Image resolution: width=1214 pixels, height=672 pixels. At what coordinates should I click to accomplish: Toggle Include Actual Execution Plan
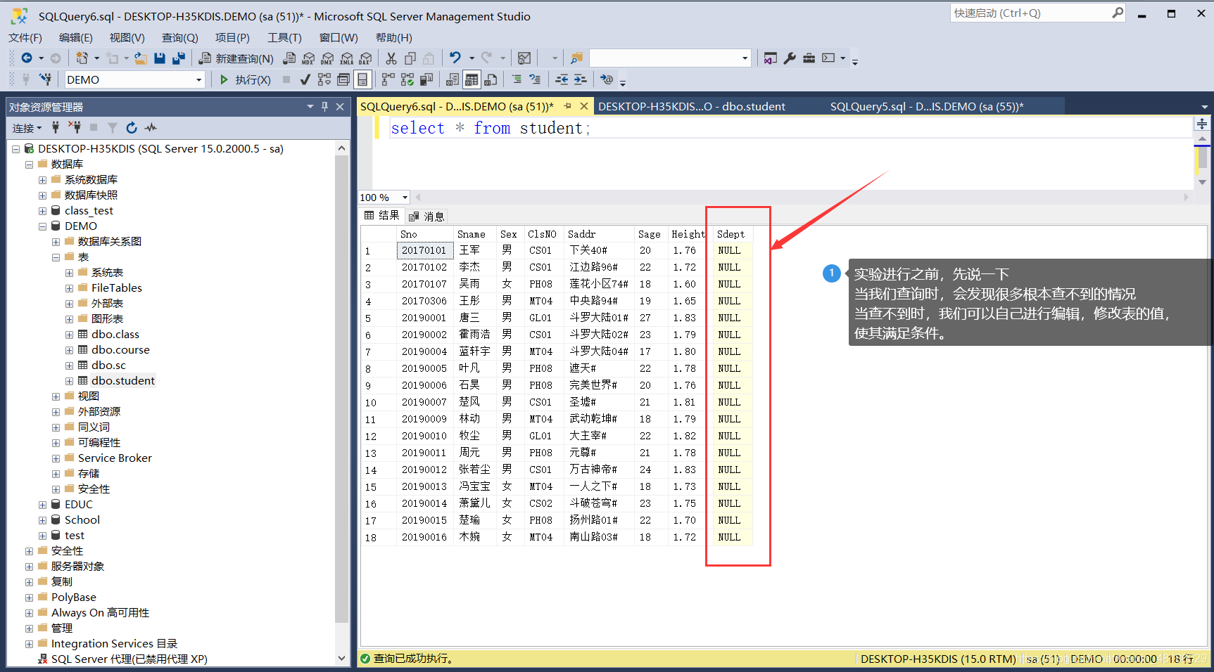388,79
